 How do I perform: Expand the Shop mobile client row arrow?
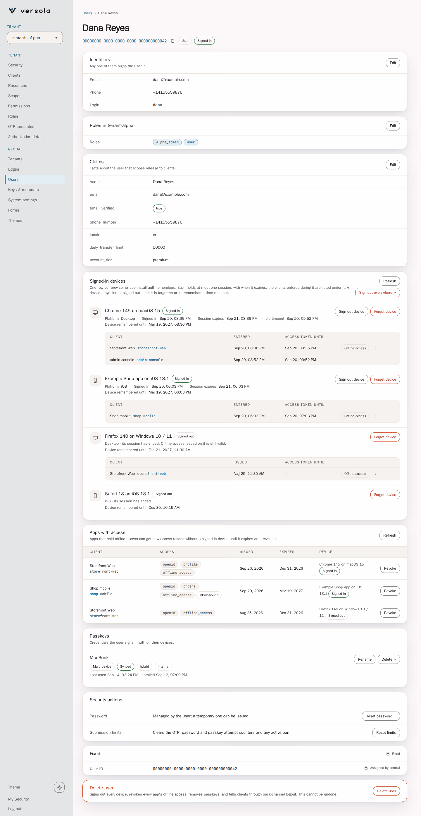(x=375, y=416)
